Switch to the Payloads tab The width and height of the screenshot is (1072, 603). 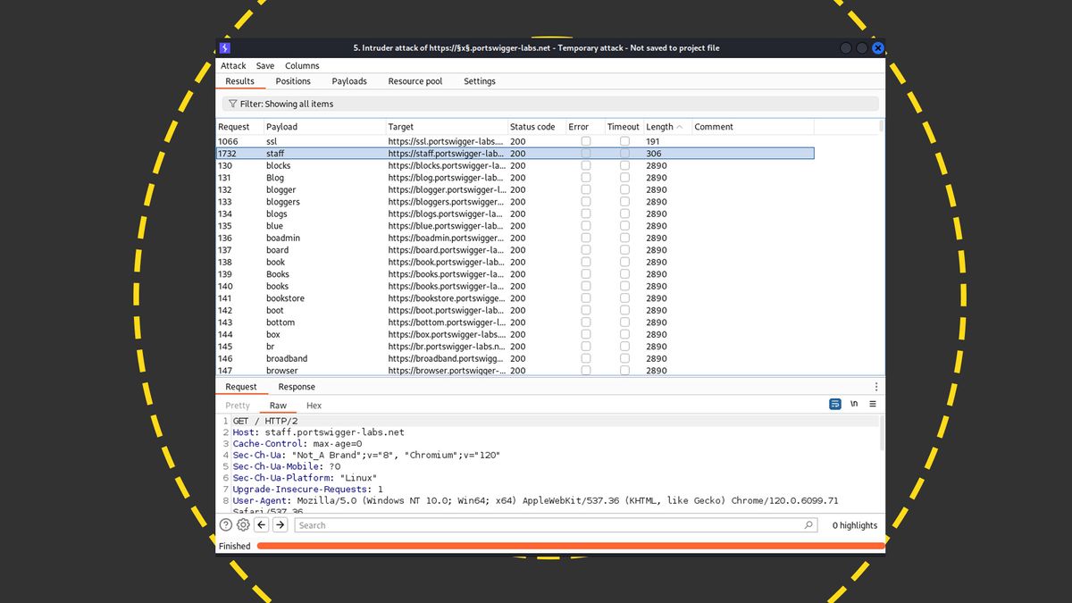tap(349, 80)
